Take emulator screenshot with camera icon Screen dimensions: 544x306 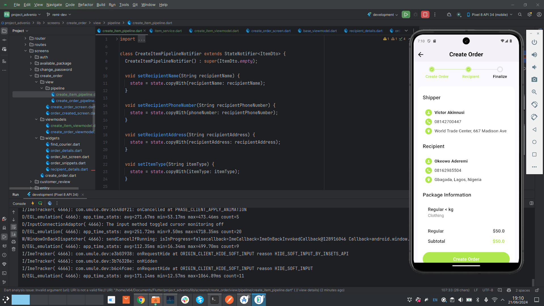(x=534, y=80)
